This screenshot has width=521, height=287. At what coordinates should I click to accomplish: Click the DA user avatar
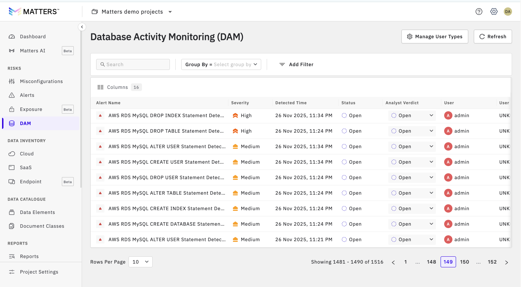pyautogui.click(x=508, y=12)
